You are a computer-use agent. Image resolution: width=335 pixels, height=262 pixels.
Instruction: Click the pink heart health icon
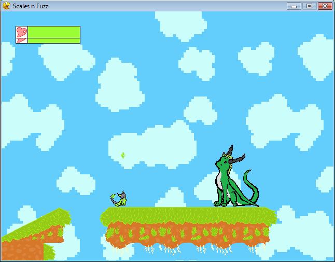[22, 32]
